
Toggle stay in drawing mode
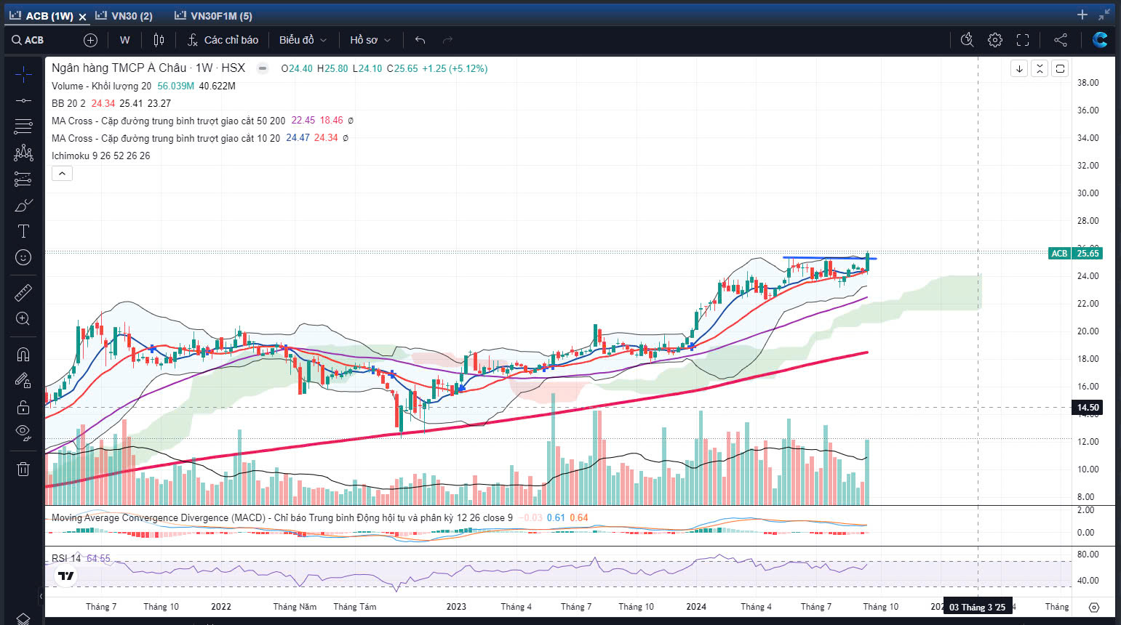23,380
